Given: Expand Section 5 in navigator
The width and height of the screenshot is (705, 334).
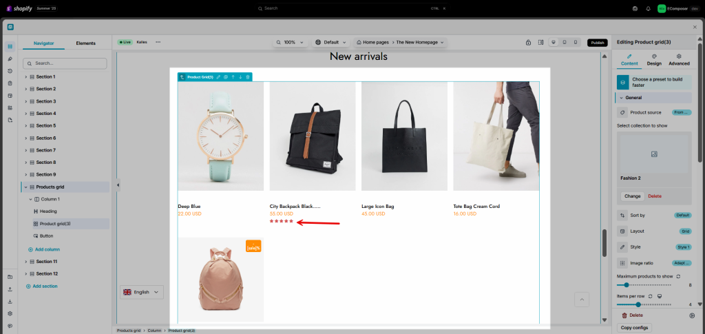Looking at the screenshot, I should pyautogui.click(x=25, y=126).
